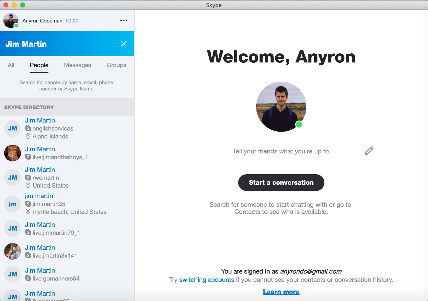The height and width of the screenshot is (301, 428).
Task: Clear the Jim Martin search with X
Action: pyautogui.click(x=124, y=44)
